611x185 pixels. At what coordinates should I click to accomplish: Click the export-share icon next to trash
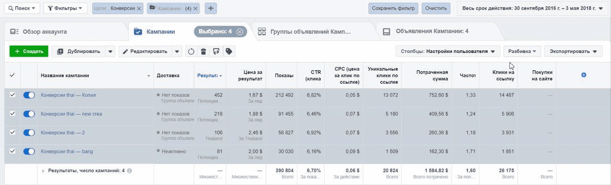coord(216,51)
